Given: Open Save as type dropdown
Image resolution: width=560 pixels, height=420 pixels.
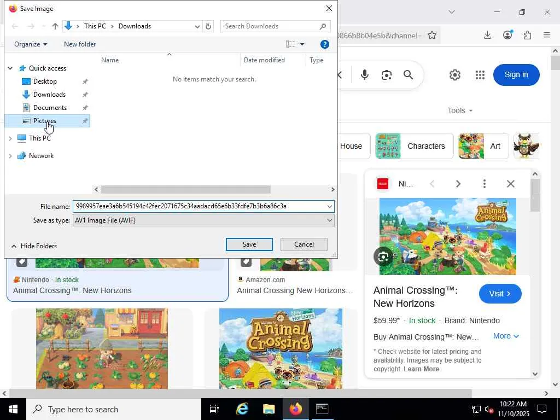Looking at the screenshot, I should 203,220.
